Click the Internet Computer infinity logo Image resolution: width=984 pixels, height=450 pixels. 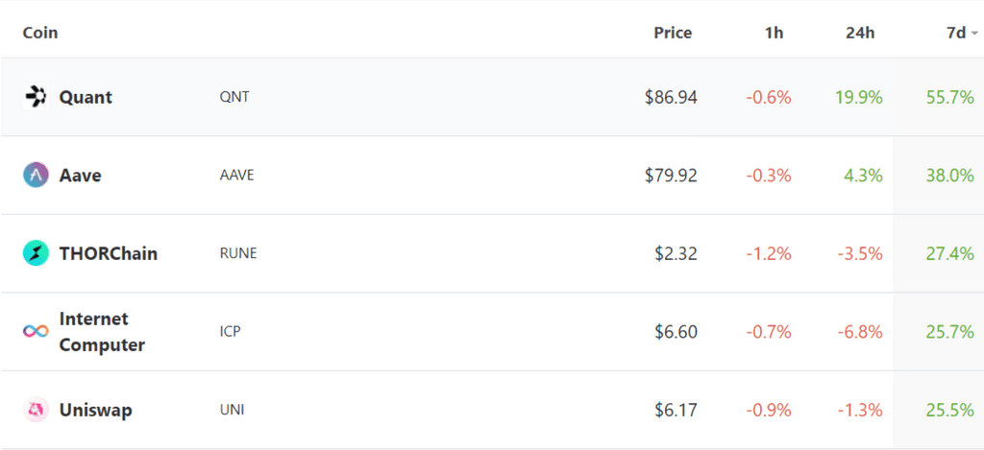click(36, 331)
